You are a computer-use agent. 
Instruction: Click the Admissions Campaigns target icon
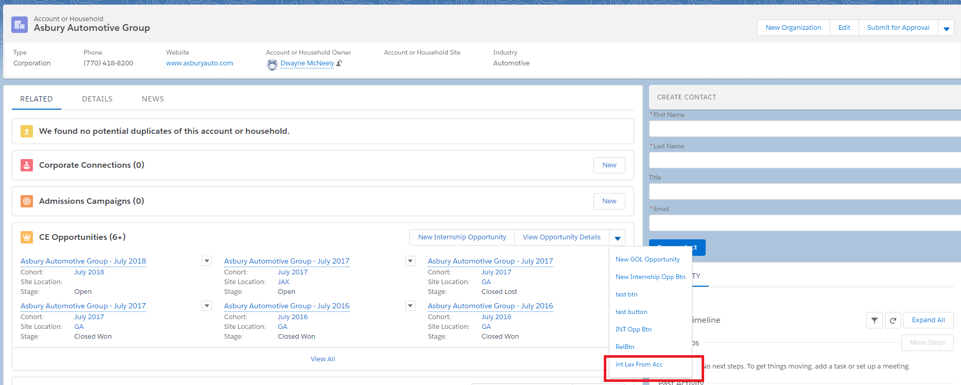tap(27, 201)
